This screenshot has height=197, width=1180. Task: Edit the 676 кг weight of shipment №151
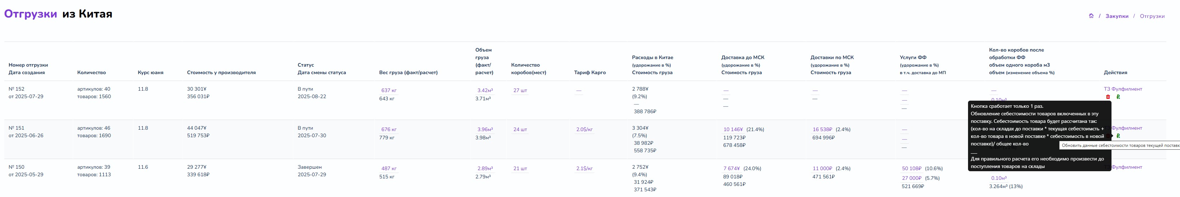(x=389, y=129)
